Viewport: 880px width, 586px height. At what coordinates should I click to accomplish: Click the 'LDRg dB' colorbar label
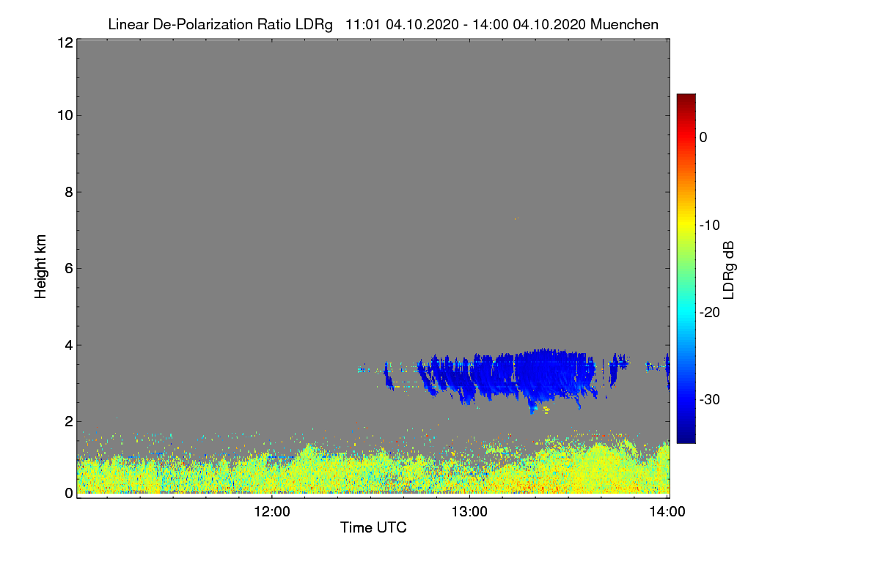click(x=729, y=271)
